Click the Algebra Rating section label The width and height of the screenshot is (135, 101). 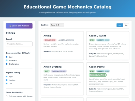pos(13,73)
